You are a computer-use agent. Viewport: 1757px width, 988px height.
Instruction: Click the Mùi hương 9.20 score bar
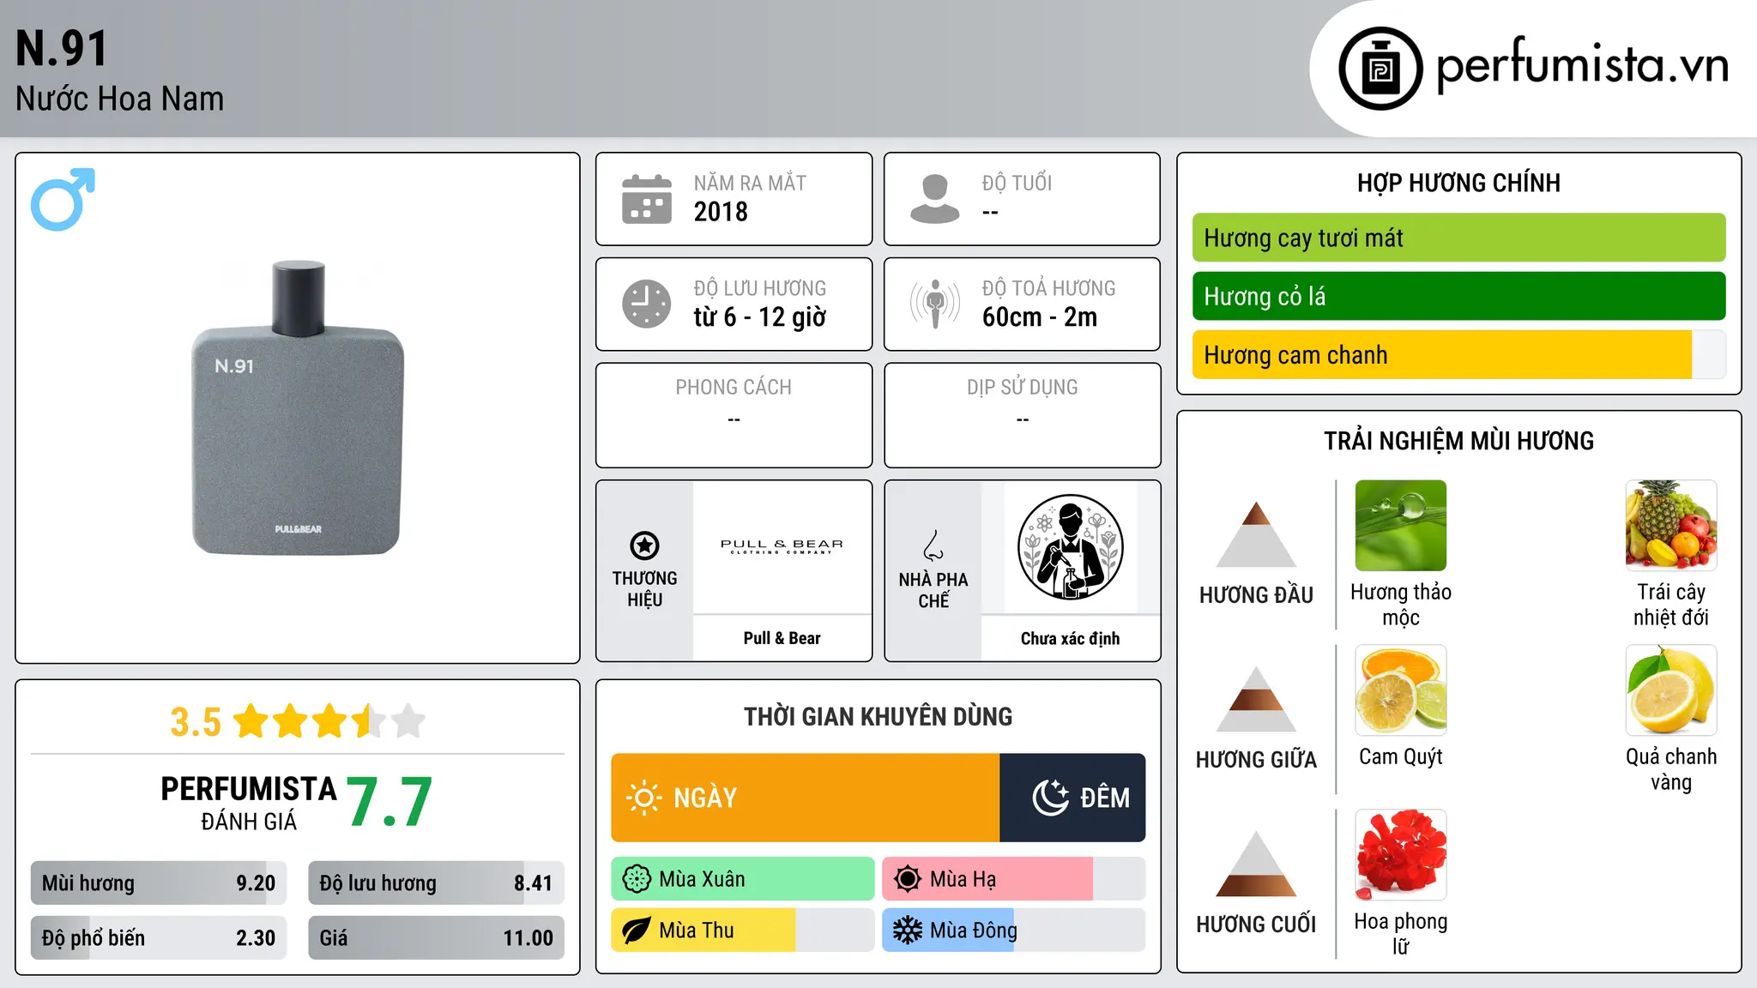[159, 883]
